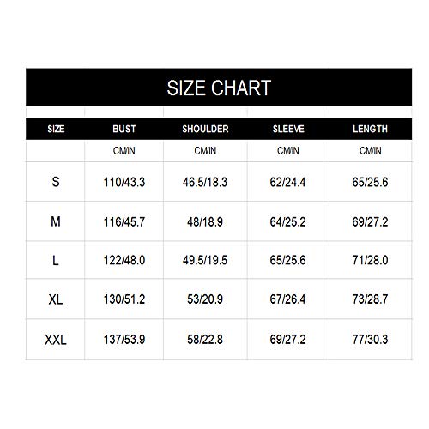Image resolution: width=429 pixels, height=429 pixels.
Task: Click CM/IN unit label under BUST
Action: (x=124, y=151)
